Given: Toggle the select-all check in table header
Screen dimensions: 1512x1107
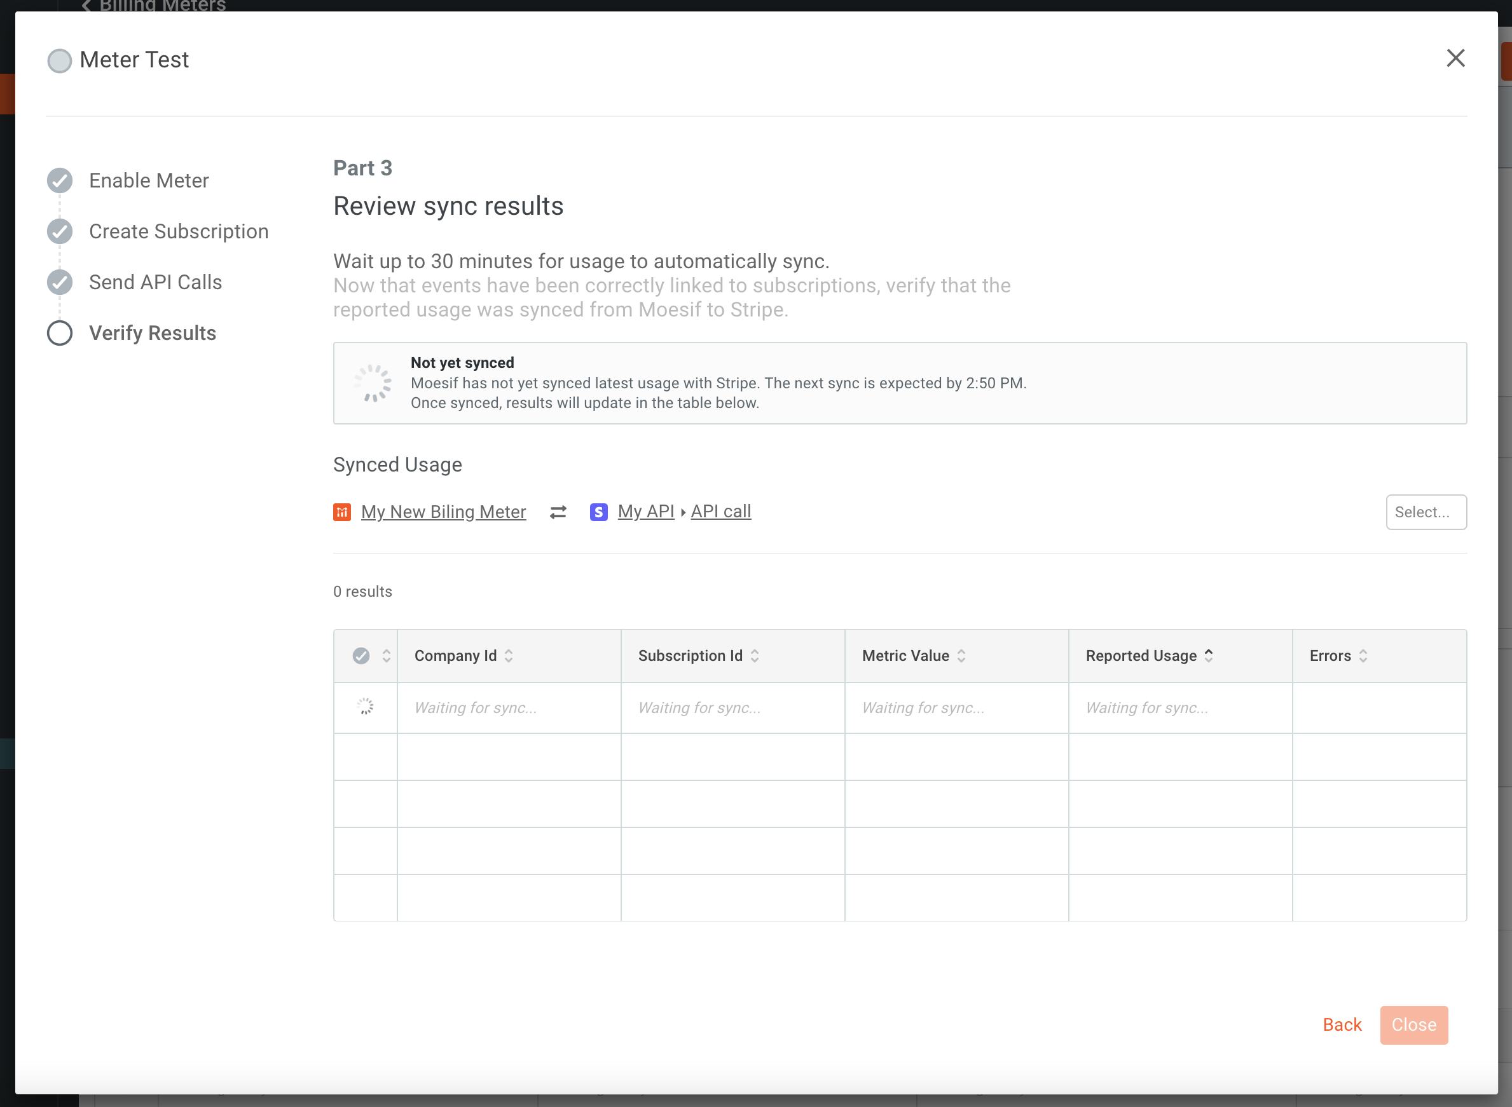Looking at the screenshot, I should click(x=361, y=655).
